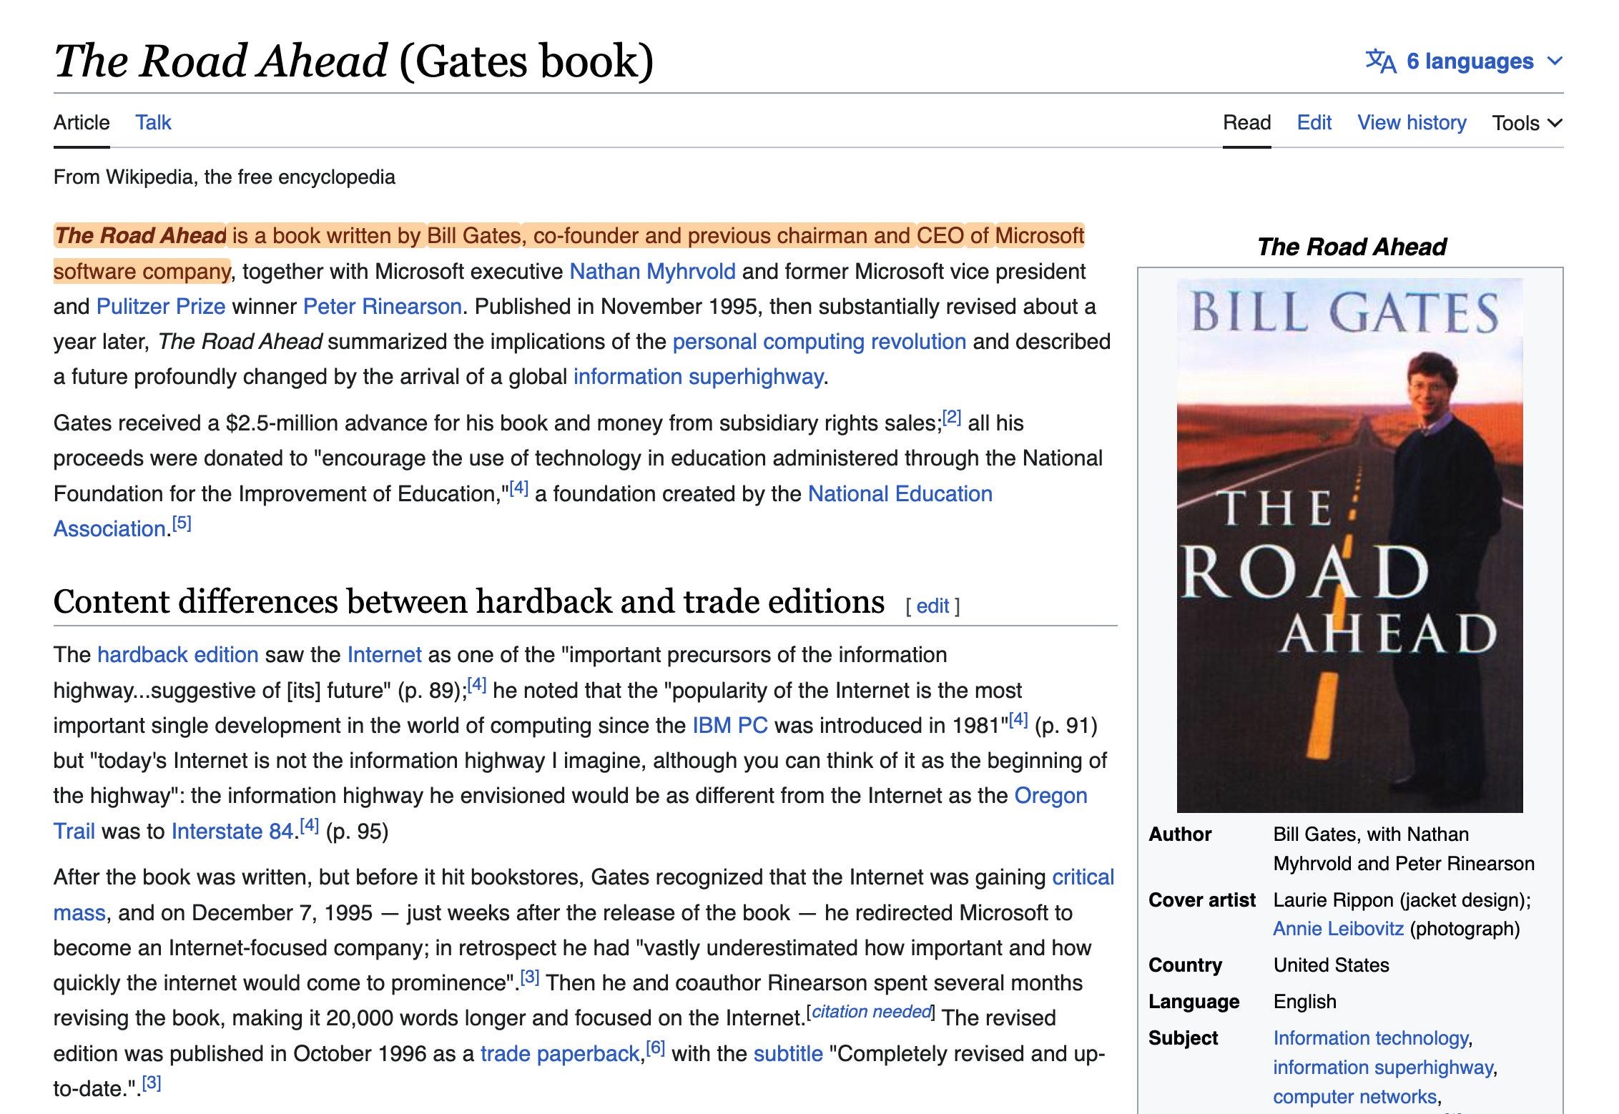Click the infobox caption The Road Ahead
This screenshot has width=1619, height=1114.
pos(1351,247)
